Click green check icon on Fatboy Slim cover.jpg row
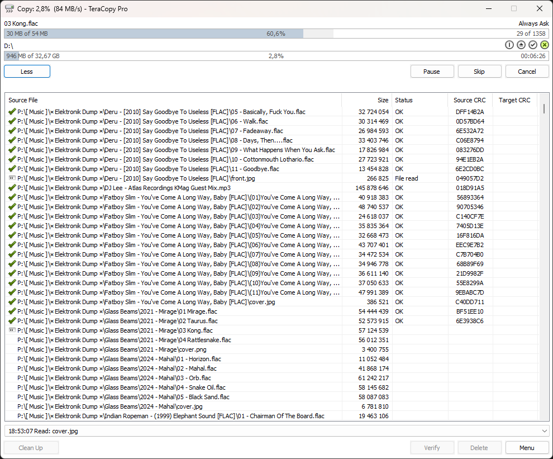This screenshot has width=553, height=459. [x=12, y=302]
